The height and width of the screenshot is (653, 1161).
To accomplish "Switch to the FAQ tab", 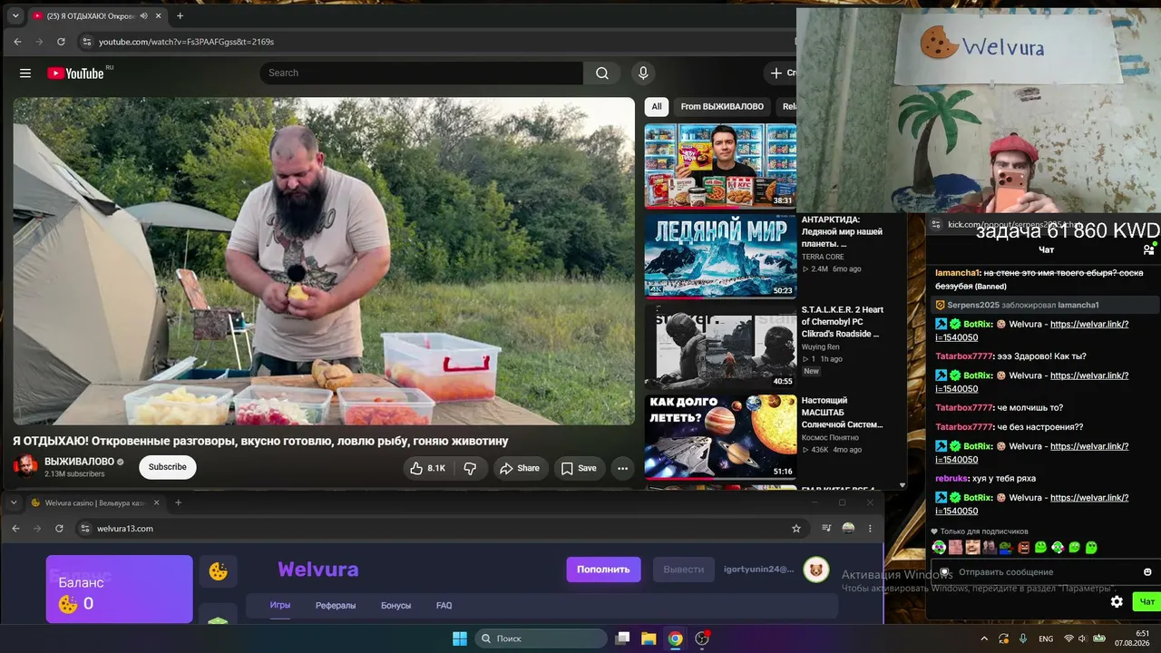I will pos(444,606).
